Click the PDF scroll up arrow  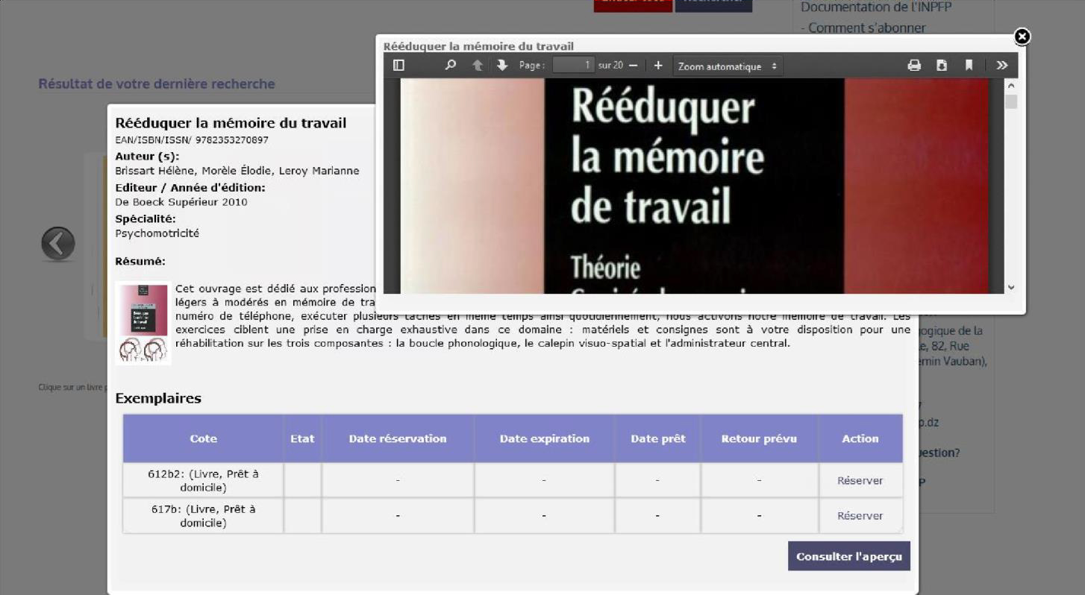coord(1011,85)
